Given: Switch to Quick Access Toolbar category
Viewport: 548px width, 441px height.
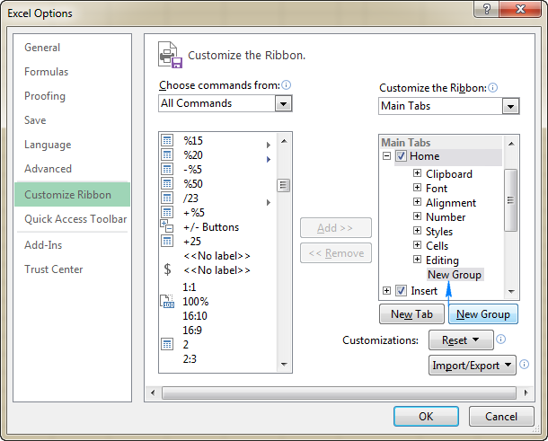Looking at the screenshot, I should pyautogui.click(x=75, y=219).
